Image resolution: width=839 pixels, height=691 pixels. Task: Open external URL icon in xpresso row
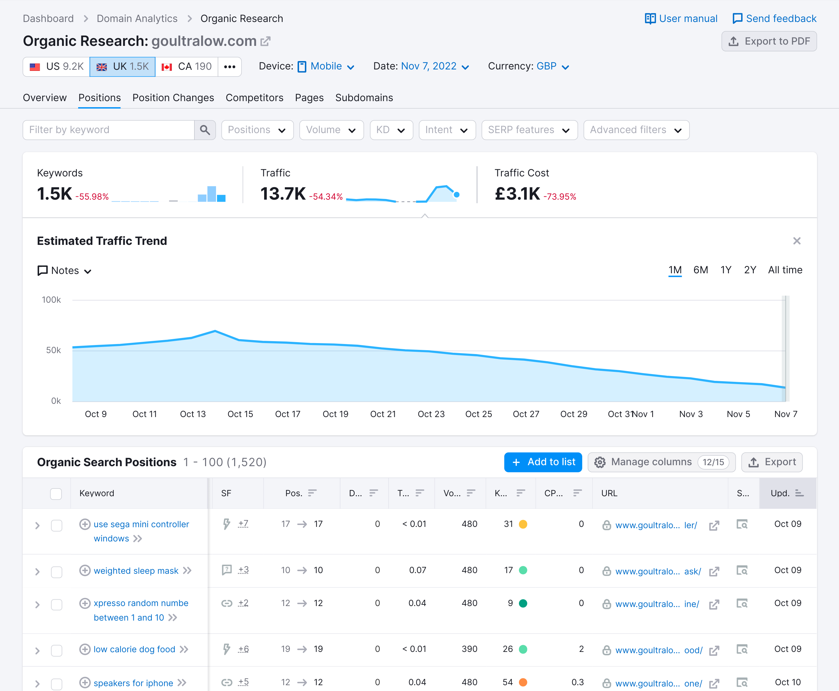tap(714, 605)
